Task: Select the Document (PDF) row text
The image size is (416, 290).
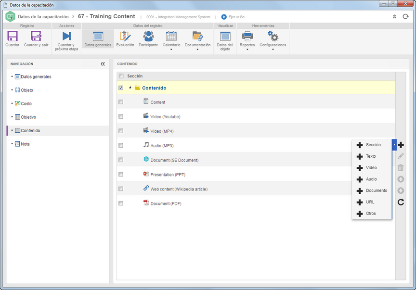Action: click(x=166, y=203)
